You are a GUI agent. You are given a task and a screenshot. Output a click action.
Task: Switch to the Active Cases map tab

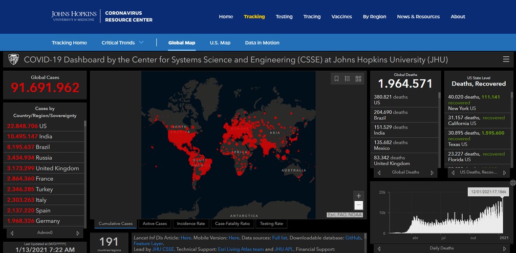155,223
